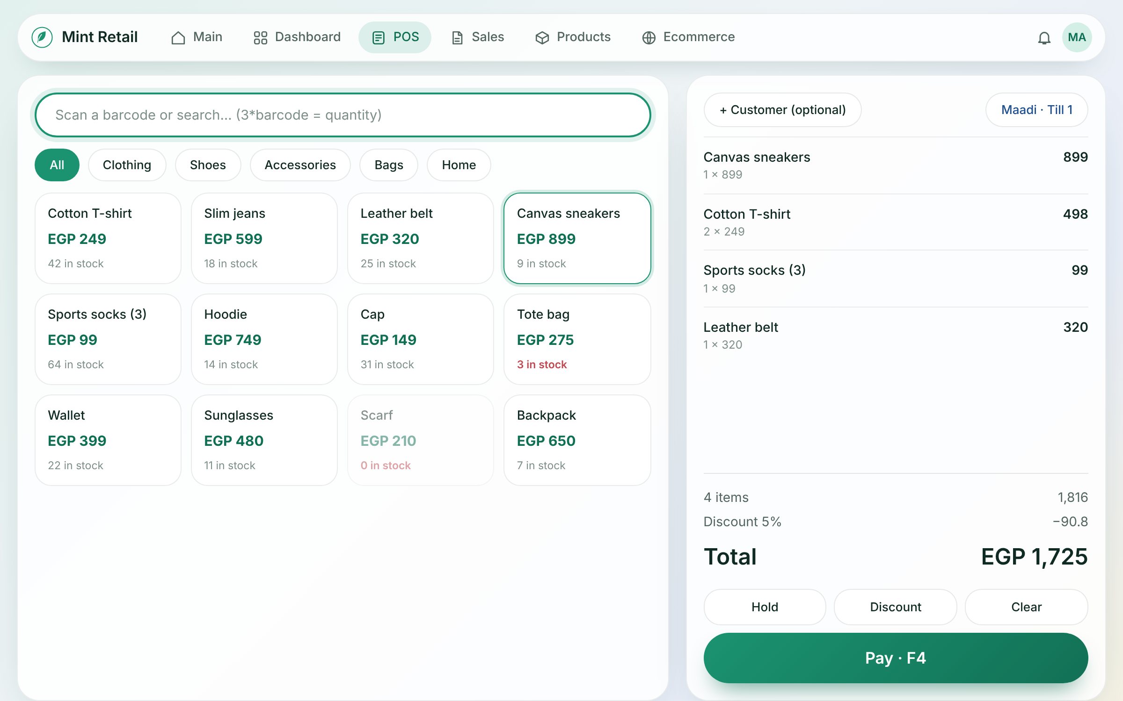Viewport: 1123px width, 701px height.
Task: Filter products by Home
Action: (x=459, y=165)
